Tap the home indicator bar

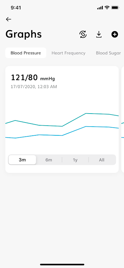click(x=62, y=264)
